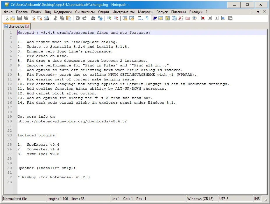Viewport: 270px width, 204px height.
Task: Open the Вид menu
Action: pyautogui.click(x=48, y=12)
